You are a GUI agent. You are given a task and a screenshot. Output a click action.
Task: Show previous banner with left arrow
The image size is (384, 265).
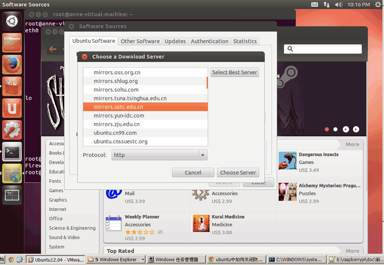click(346, 129)
